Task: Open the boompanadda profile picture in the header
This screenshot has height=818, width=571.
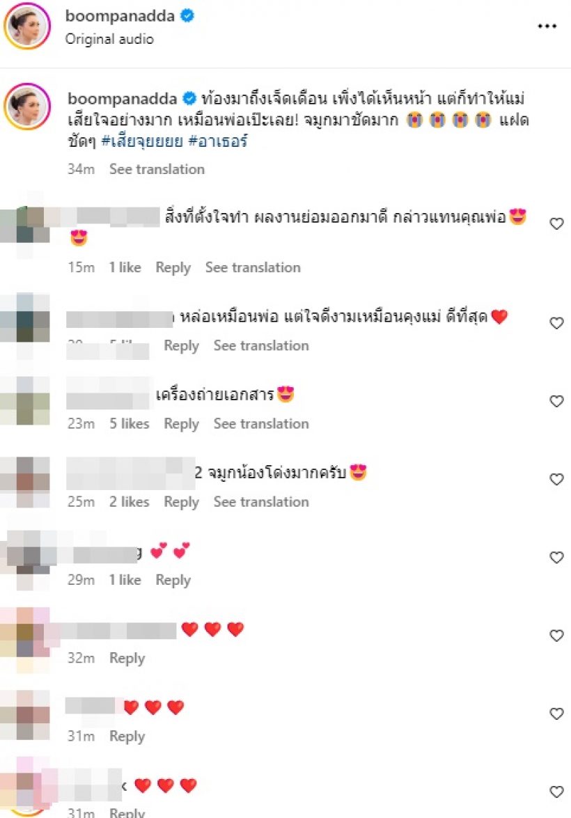Action: point(27,26)
